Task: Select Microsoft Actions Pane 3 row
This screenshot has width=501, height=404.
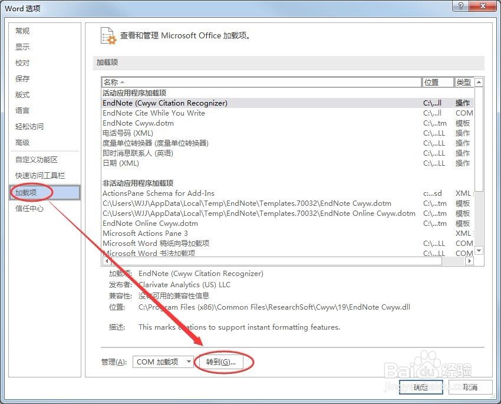Action: click(x=288, y=234)
